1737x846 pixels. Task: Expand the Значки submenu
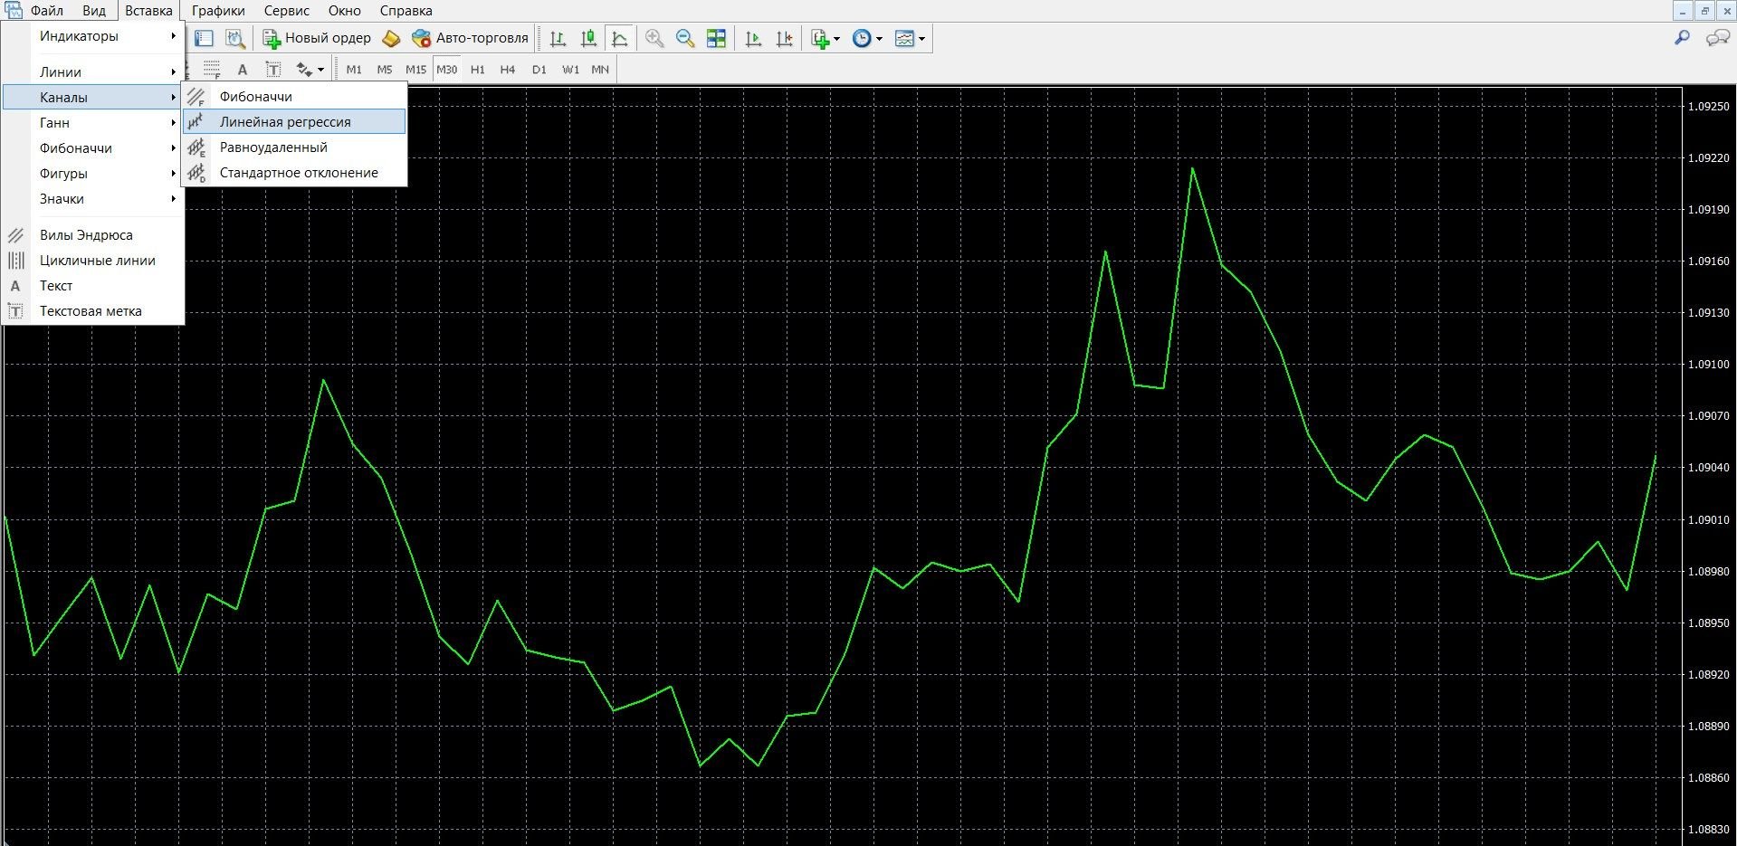[x=93, y=199]
